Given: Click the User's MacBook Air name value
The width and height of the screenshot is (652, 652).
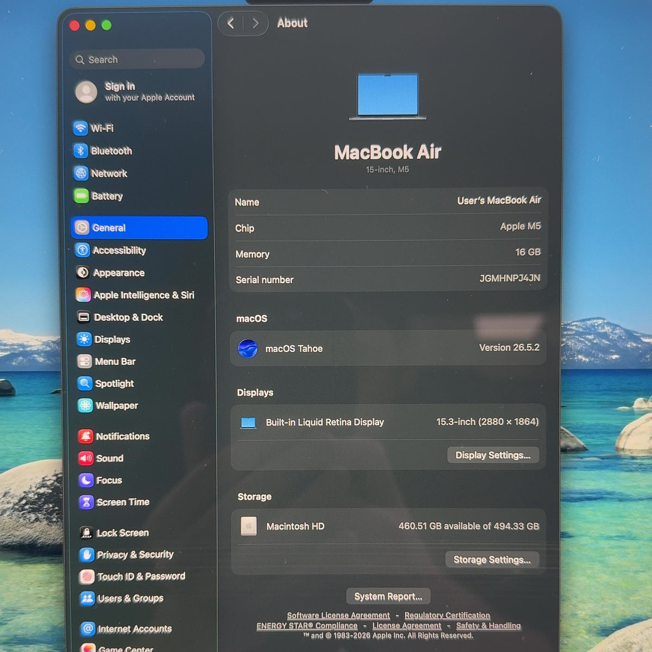Looking at the screenshot, I should [x=499, y=200].
